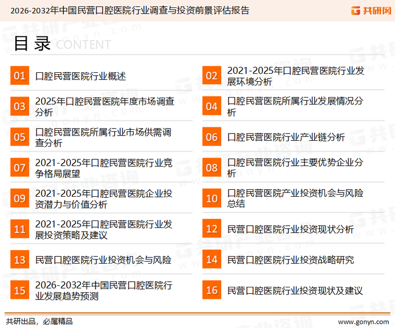Click the orange 03 number badge
Viewport: 395px width, 328px height.
(19, 106)
